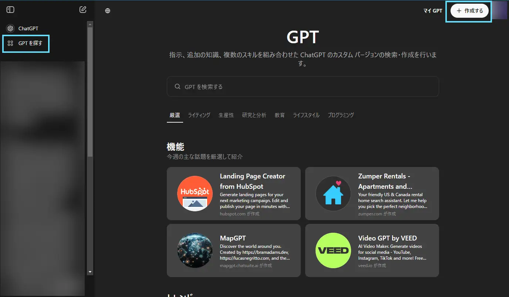Open ChatGPT from the sidebar logo icon
Viewport: 509px width, 297px height.
[x=10, y=28]
